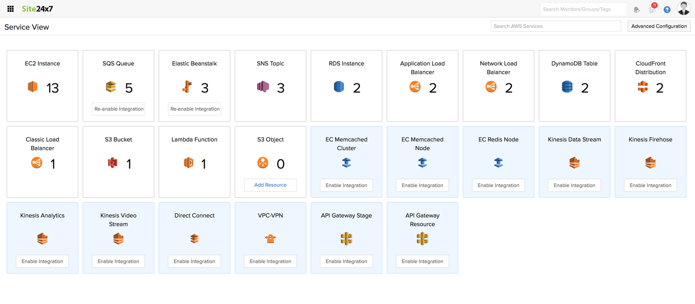This screenshot has height=304, width=695.
Task: Click the CloudFront Distribution title
Action: tap(650, 68)
